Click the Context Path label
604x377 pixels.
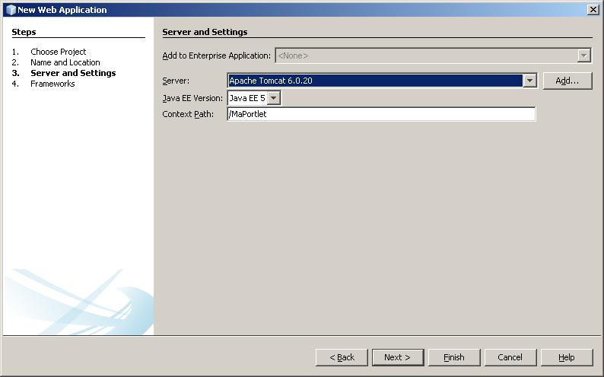tap(188, 114)
